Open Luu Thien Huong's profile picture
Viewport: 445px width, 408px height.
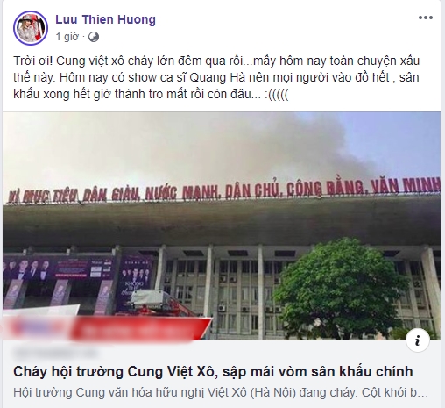point(31,28)
